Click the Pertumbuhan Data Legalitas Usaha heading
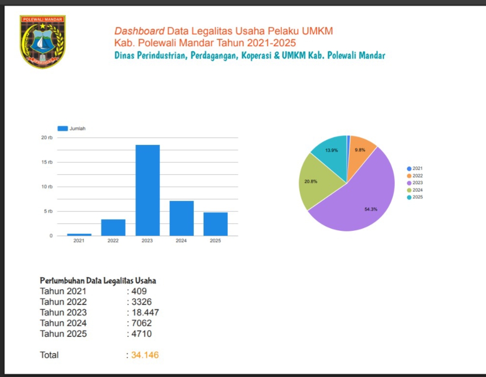Viewport: 486px width, 377px height. tap(98, 281)
